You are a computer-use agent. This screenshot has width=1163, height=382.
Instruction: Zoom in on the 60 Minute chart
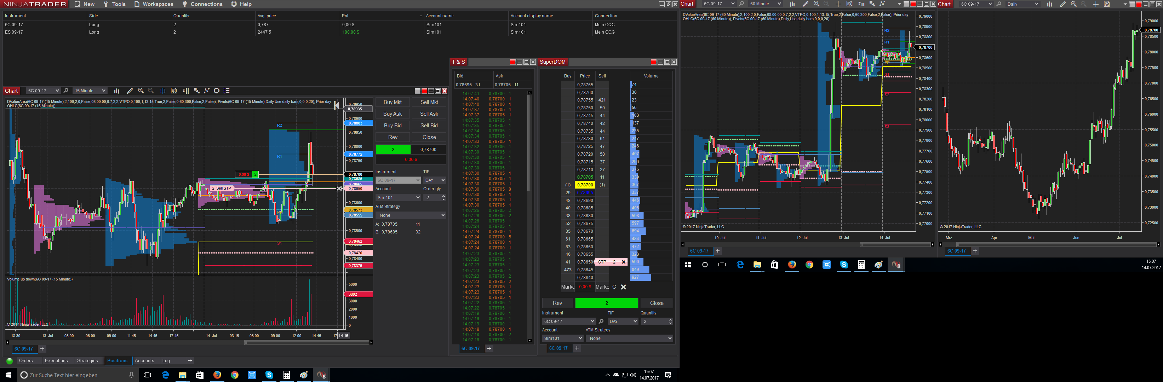[x=816, y=4]
